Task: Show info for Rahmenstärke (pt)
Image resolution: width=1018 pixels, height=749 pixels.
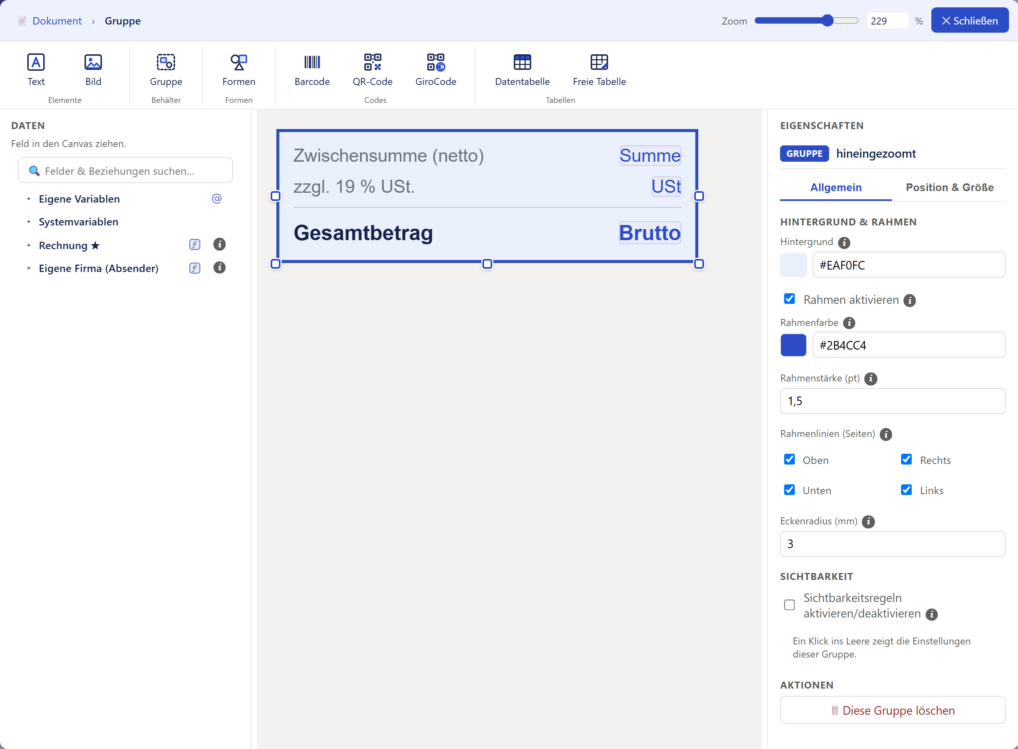Action: (x=870, y=379)
